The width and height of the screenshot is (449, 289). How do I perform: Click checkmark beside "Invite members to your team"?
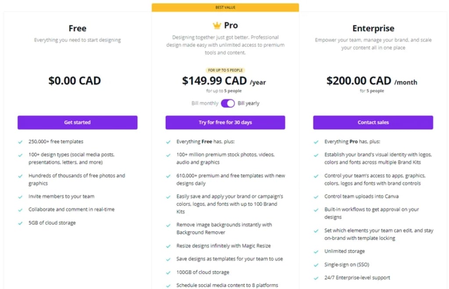tap(20, 196)
